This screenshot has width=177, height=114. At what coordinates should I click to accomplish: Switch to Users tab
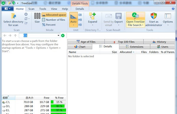[163, 47]
